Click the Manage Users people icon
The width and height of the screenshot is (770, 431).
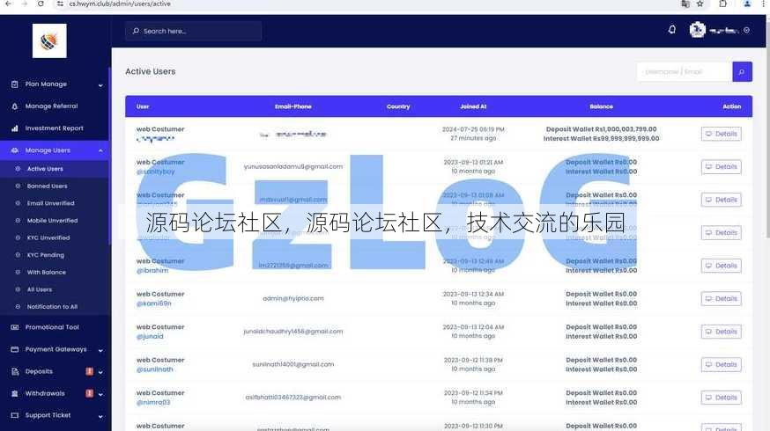[x=15, y=150]
